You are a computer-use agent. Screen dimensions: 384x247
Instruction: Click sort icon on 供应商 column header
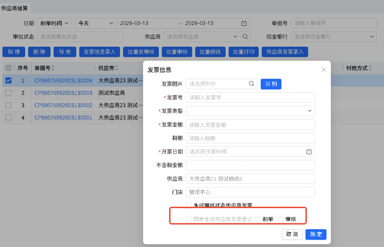tap(117, 68)
